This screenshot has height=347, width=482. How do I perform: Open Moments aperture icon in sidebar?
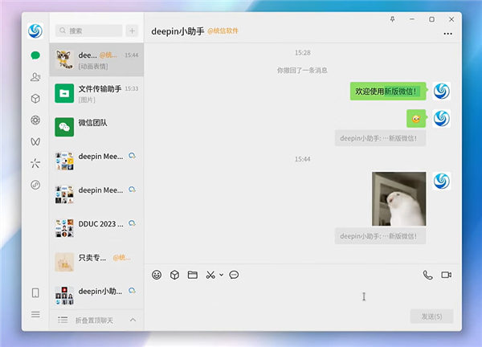pyautogui.click(x=35, y=120)
